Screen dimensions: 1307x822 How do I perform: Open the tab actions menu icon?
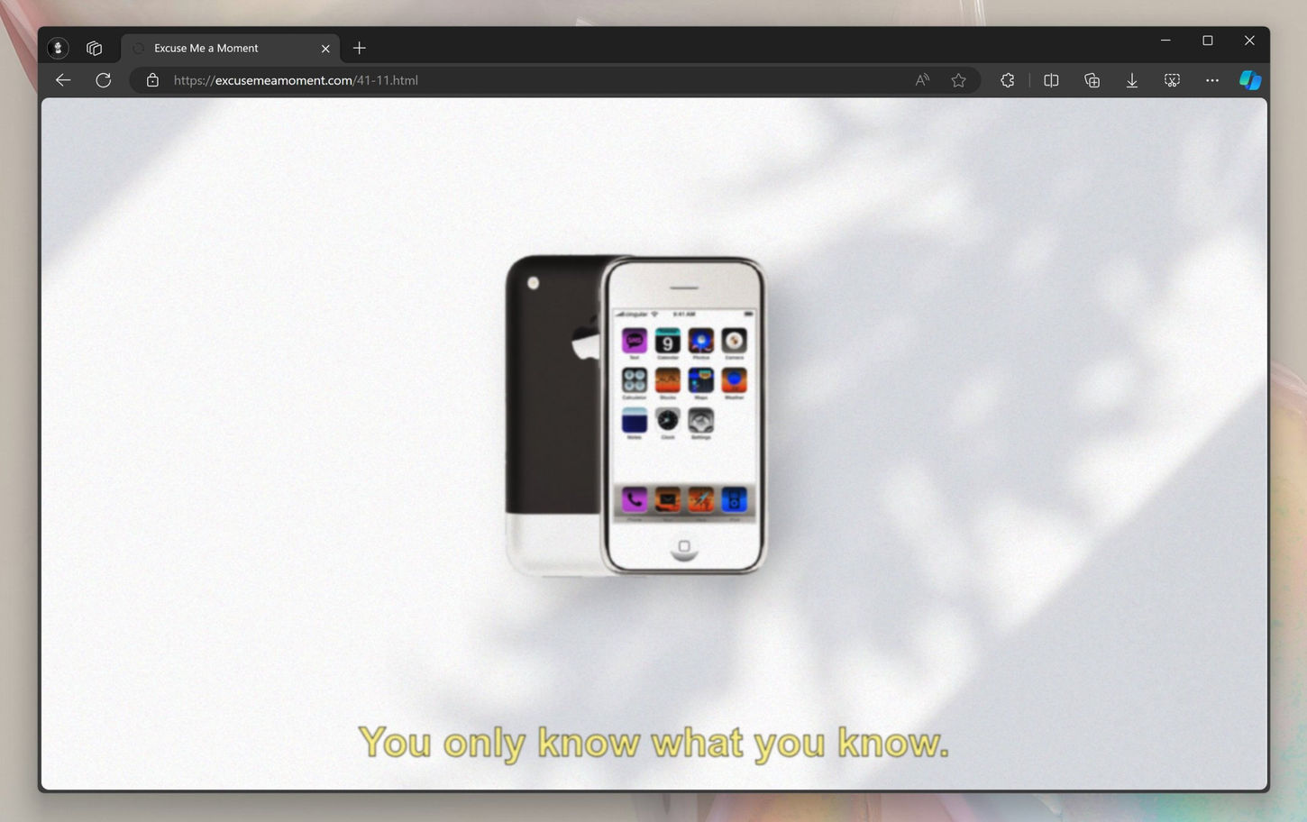coord(94,48)
